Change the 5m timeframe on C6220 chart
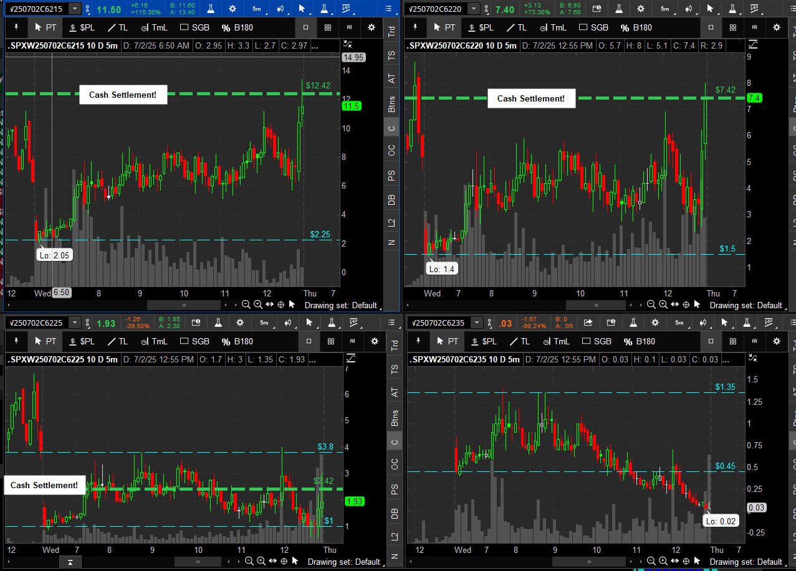Screen dimensions: 796x571 (664, 9)
